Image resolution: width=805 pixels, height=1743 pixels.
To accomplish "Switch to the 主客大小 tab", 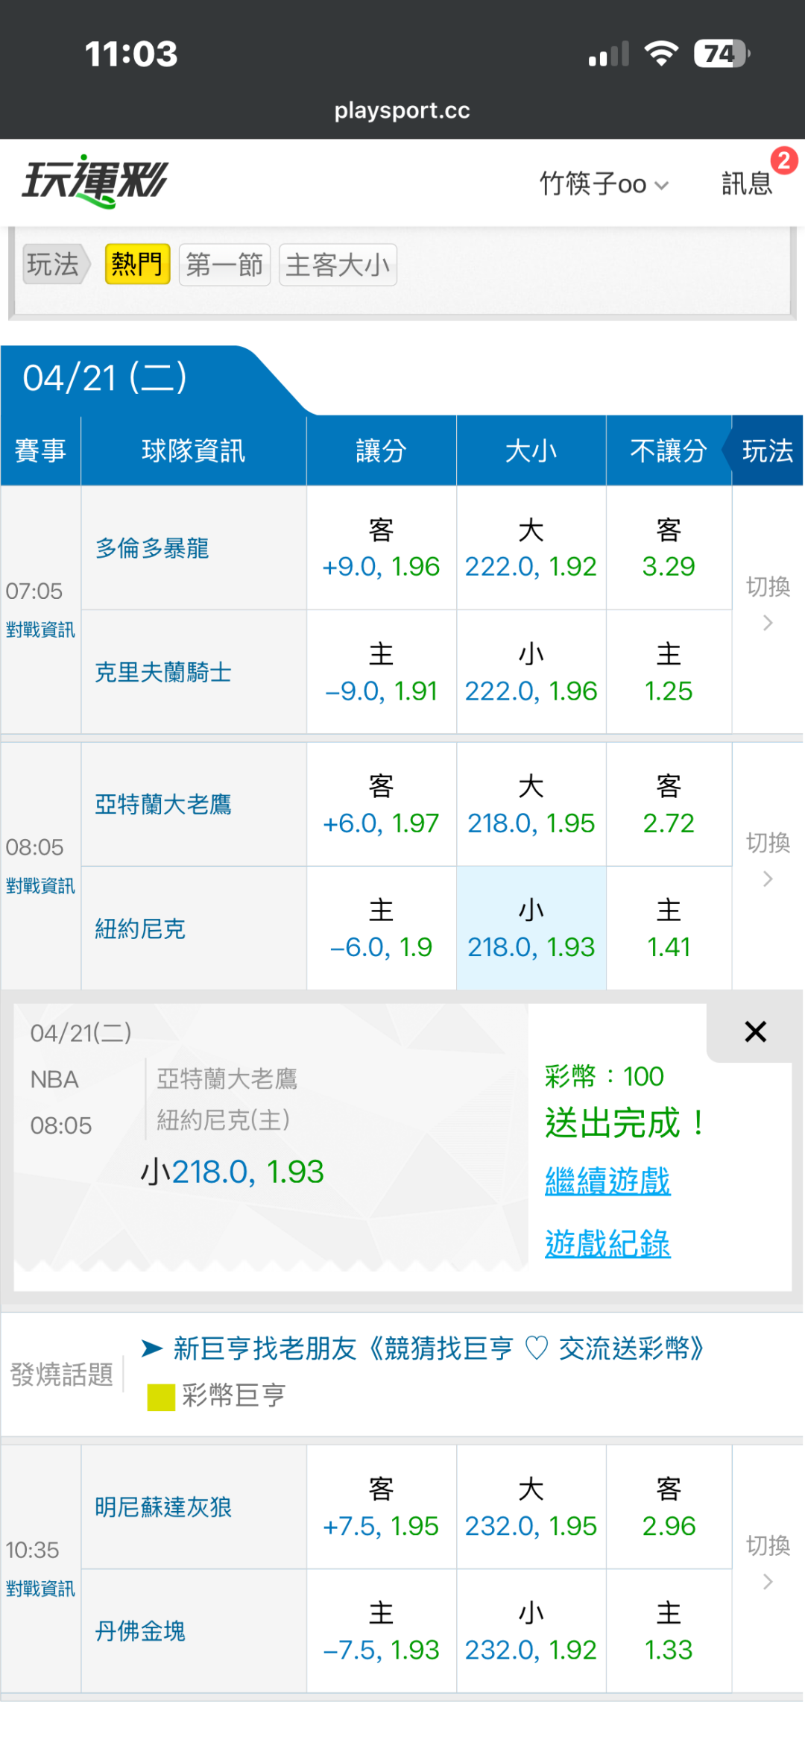I will point(338,265).
